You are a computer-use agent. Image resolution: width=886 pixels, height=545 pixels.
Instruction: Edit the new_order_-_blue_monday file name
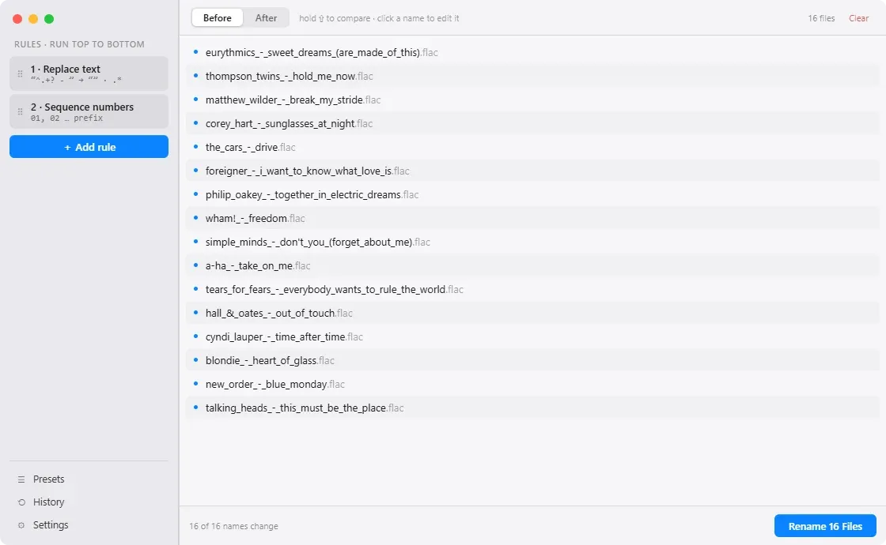pos(275,384)
